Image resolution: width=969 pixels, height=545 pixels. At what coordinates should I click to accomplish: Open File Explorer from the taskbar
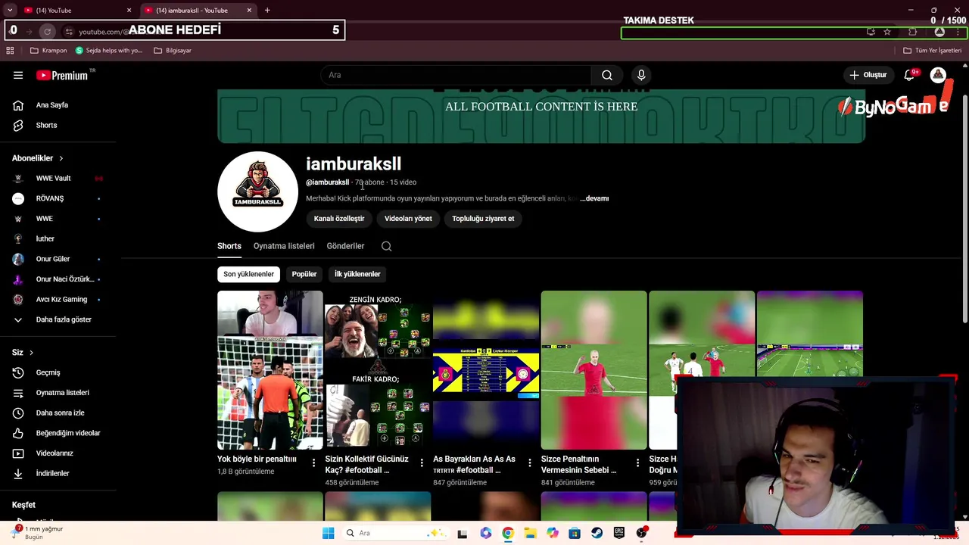click(x=530, y=533)
